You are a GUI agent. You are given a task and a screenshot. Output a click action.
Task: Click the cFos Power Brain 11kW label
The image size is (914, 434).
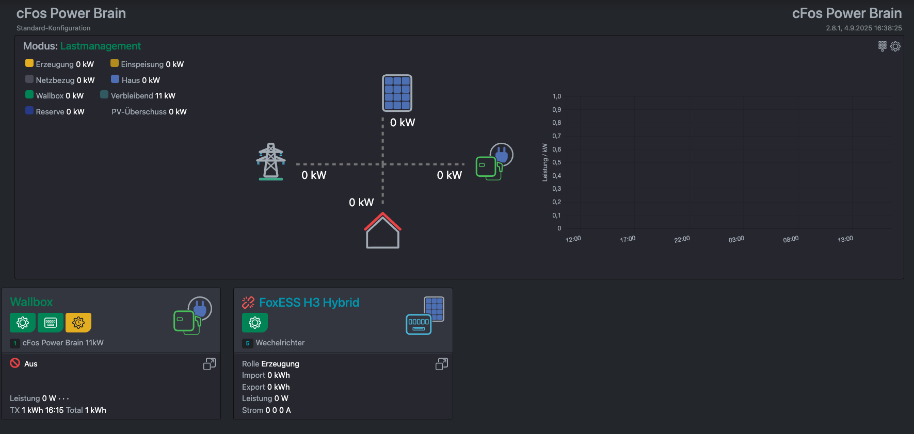[63, 343]
